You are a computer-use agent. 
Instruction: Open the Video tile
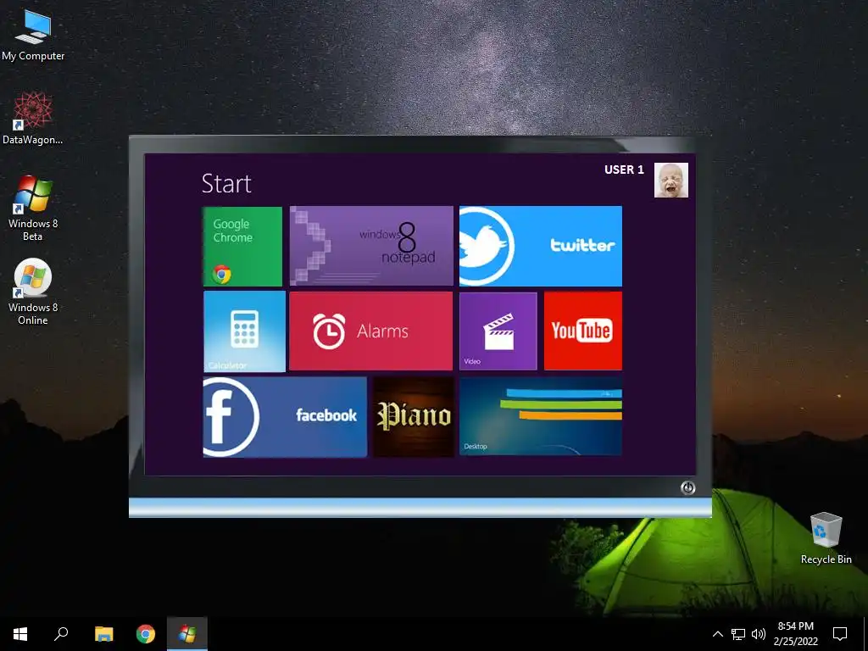point(498,331)
